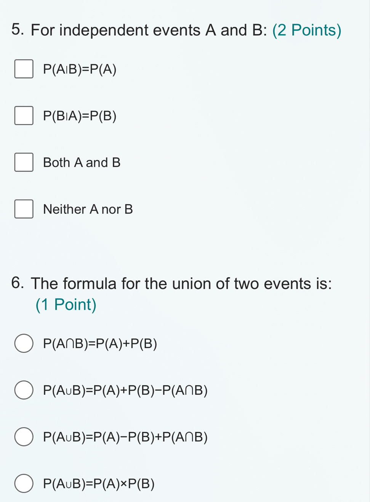This screenshot has width=370, height=502.
Task: Check the option P(B|A)=P(B)
Action: click(x=24, y=116)
